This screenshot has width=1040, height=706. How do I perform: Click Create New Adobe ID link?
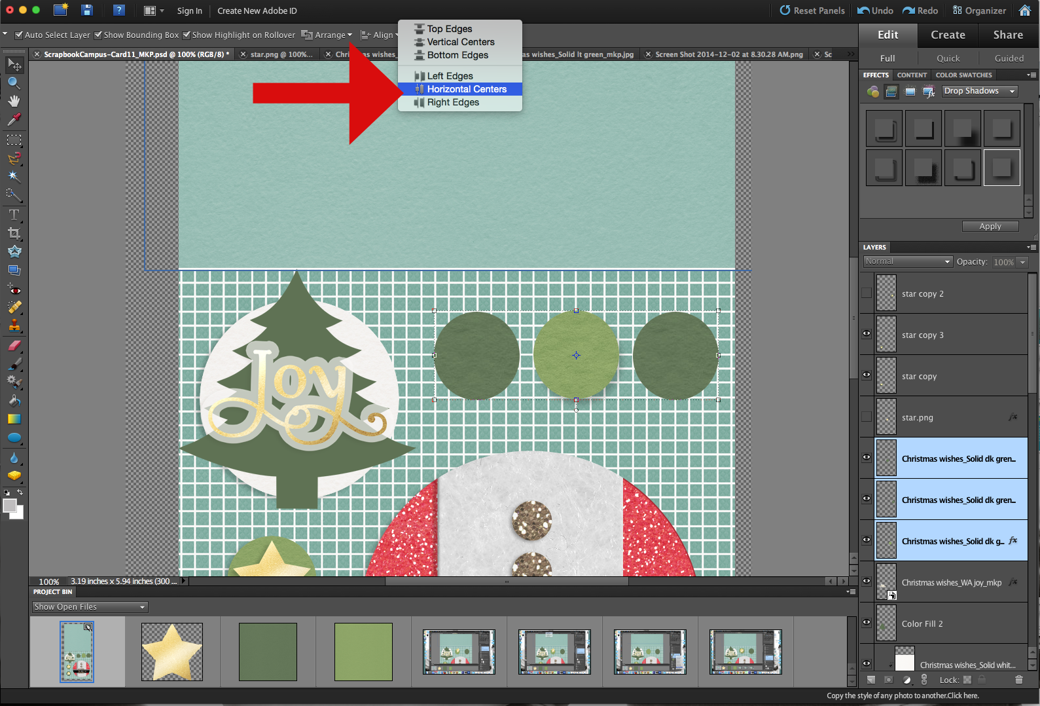[257, 11]
